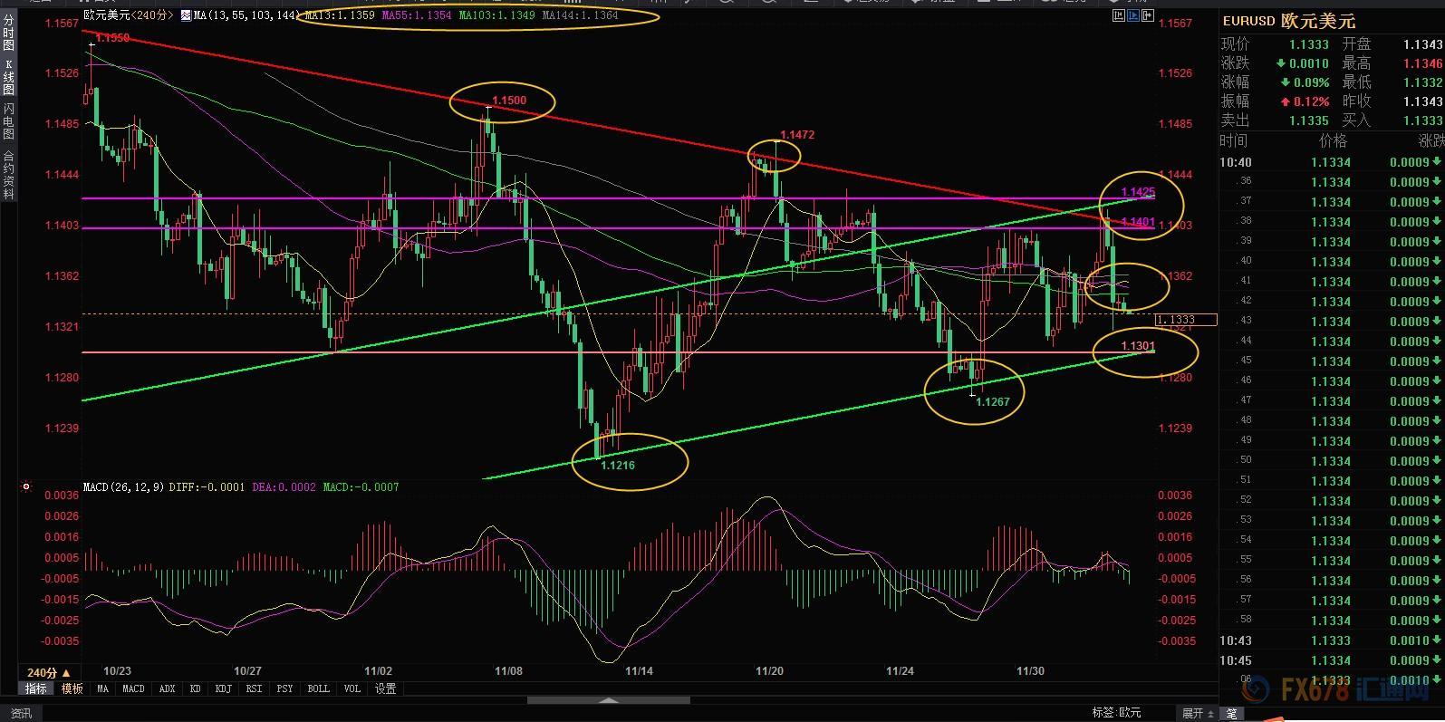
Task: Click the red circle icon beside MACD panel
Action: tap(26, 486)
